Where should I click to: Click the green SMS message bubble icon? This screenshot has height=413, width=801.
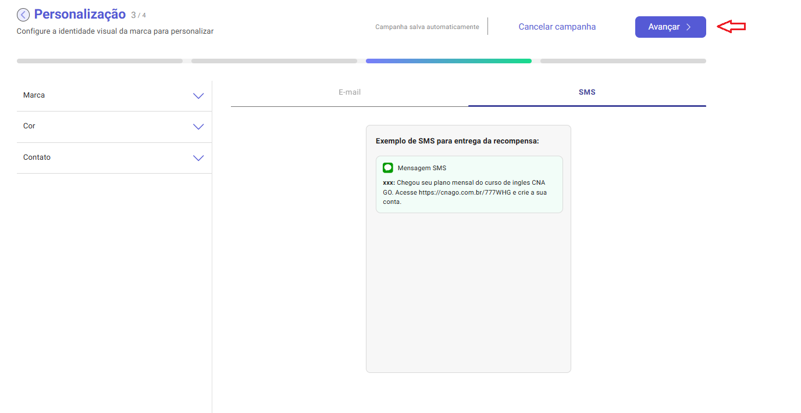[x=388, y=168]
